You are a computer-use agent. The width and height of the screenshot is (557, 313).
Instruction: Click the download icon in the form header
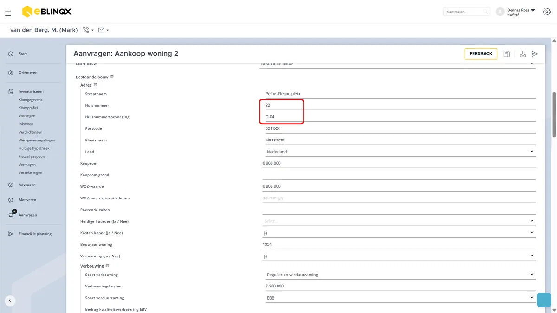523,54
